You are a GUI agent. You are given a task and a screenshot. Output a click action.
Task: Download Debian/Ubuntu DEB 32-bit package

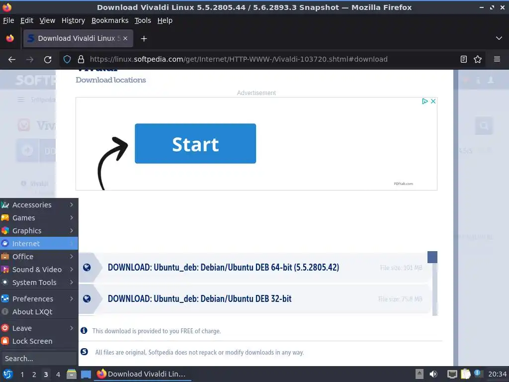(x=200, y=298)
